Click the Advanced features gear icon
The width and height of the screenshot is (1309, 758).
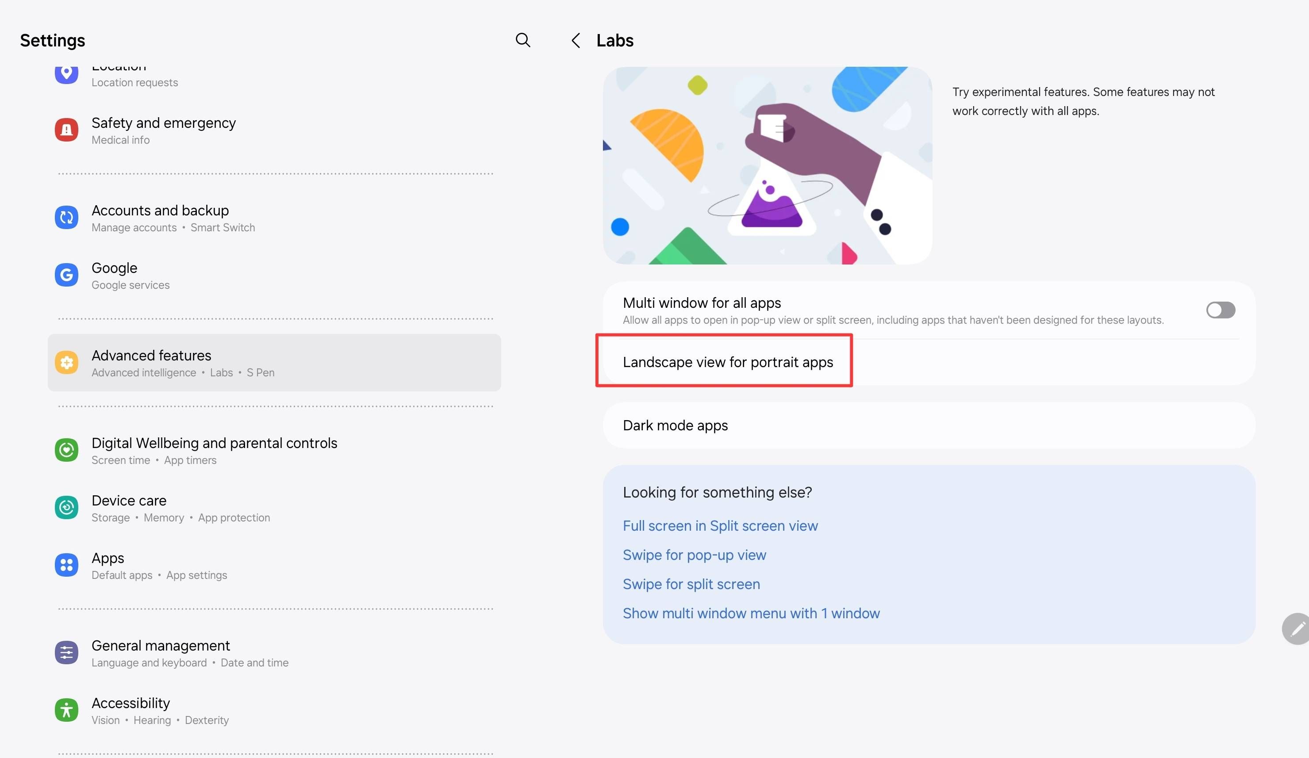click(x=66, y=362)
